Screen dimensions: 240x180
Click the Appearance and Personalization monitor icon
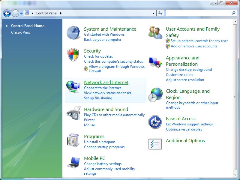click(x=155, y=62)
